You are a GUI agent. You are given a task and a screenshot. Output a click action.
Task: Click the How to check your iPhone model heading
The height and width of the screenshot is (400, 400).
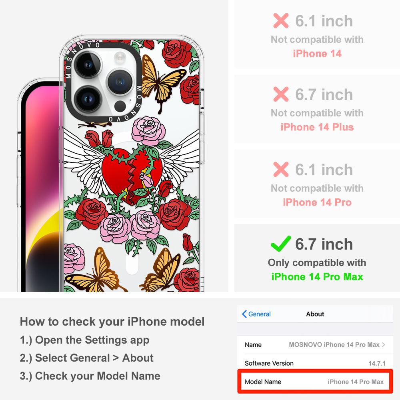tap(112, 322)
